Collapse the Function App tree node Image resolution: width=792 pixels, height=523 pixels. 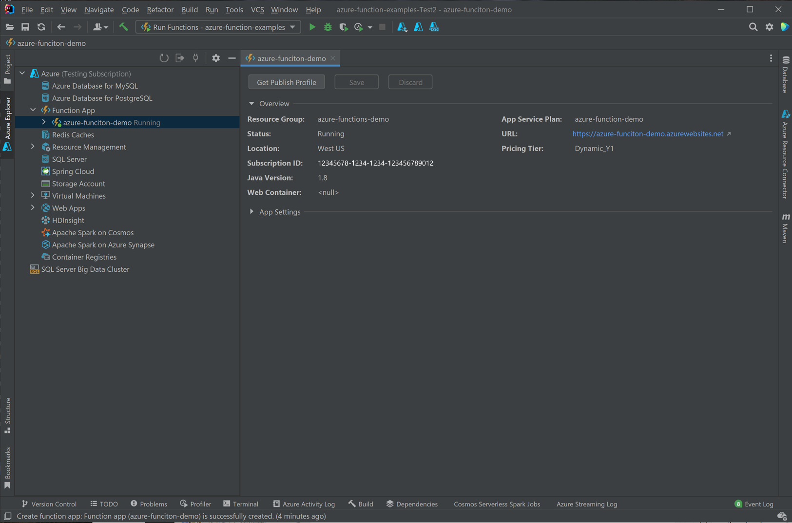(x=33, y=110)
